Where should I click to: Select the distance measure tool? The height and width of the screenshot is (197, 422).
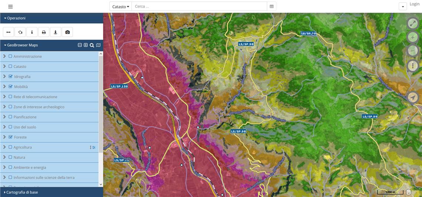[x=8, y=32]
